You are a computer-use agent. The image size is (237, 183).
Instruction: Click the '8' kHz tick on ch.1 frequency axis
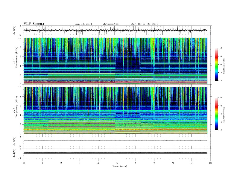(21, 47)
